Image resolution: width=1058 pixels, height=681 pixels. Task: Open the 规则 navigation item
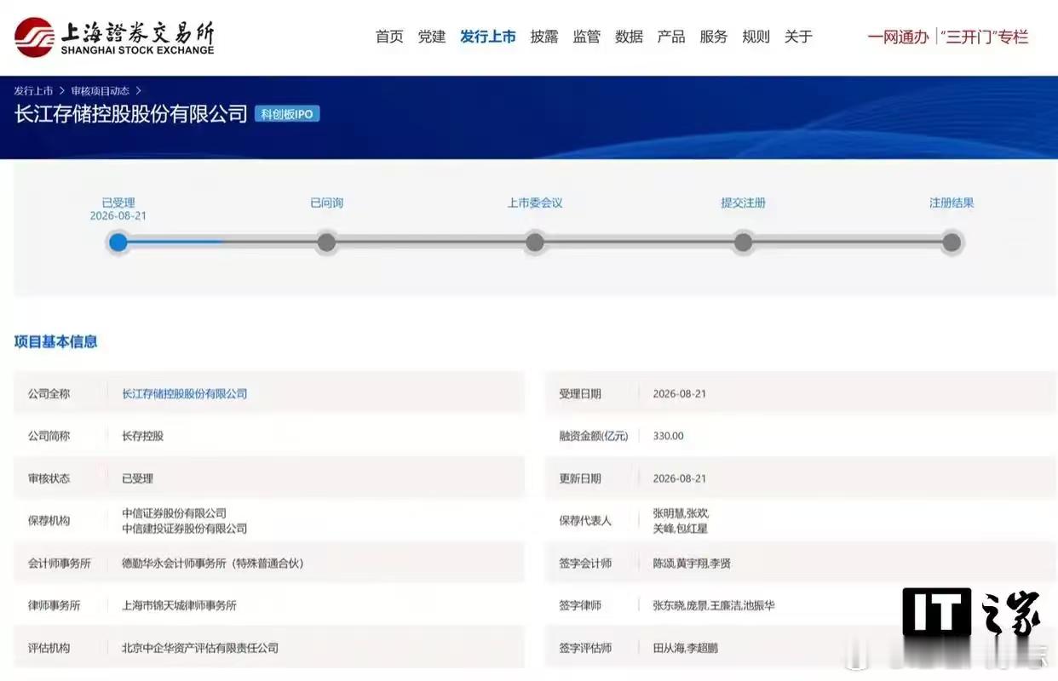tap(756, 37)
